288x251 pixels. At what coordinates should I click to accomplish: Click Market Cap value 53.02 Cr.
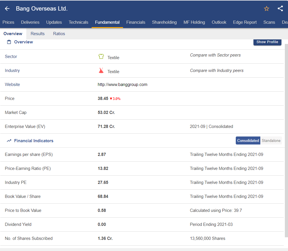[x=106, y=113]
